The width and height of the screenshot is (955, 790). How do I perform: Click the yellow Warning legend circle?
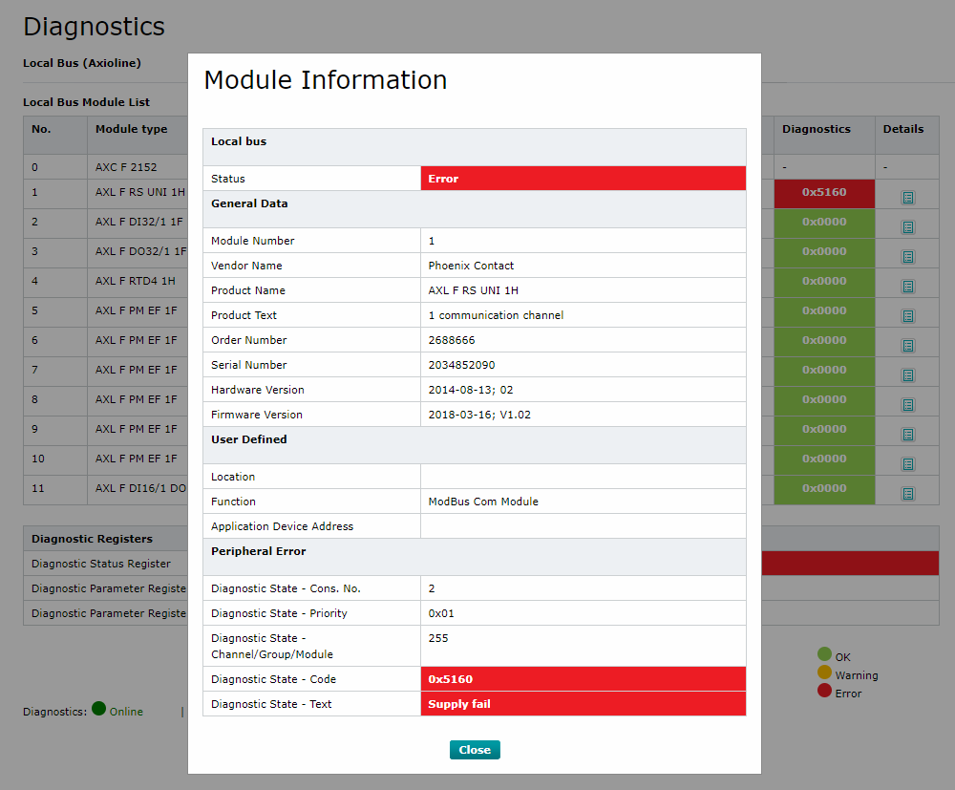point(824,673)
